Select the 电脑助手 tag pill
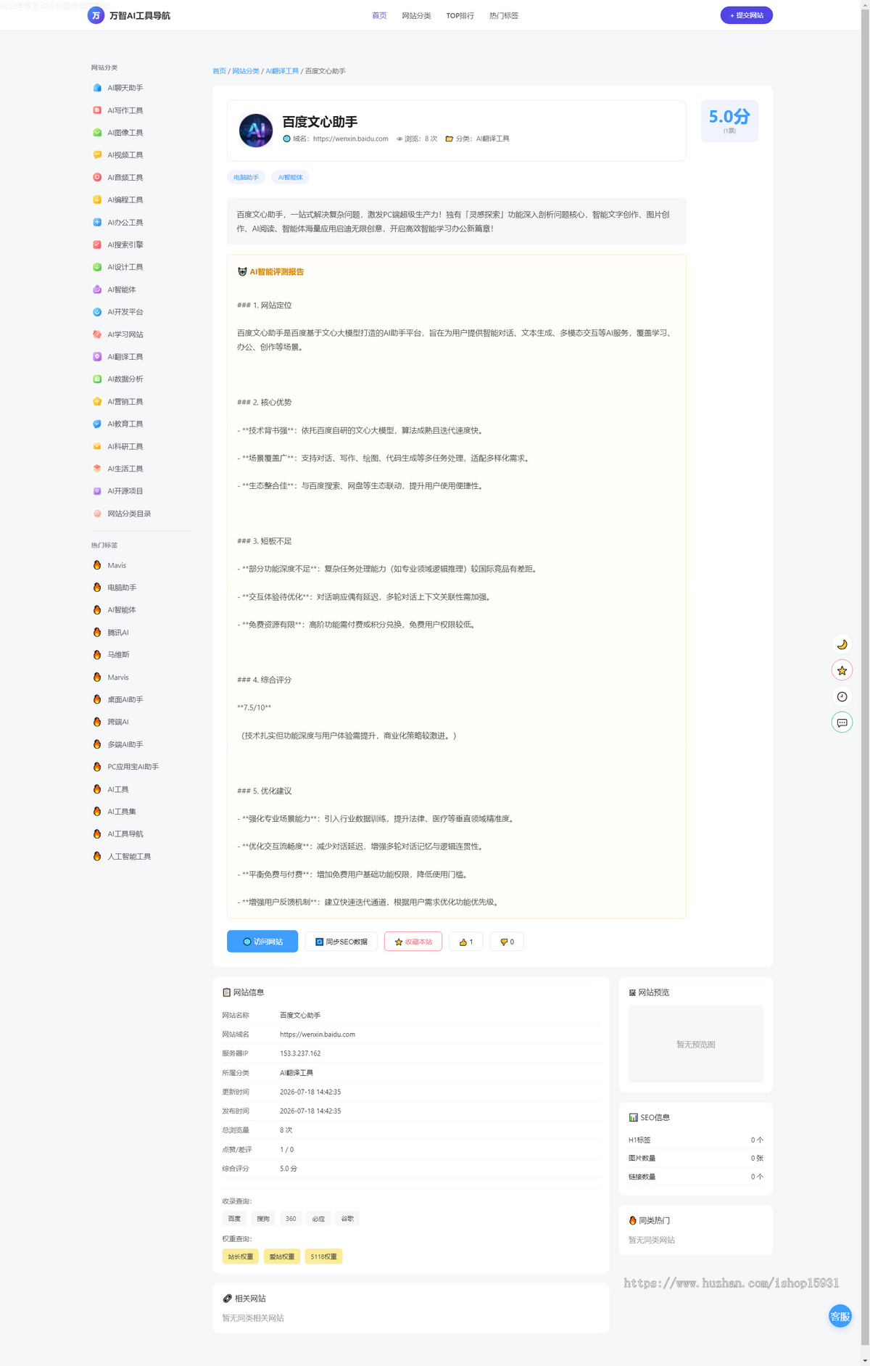Image resolution: width=870 pixels, height=1366 pixels. point(246,177)
